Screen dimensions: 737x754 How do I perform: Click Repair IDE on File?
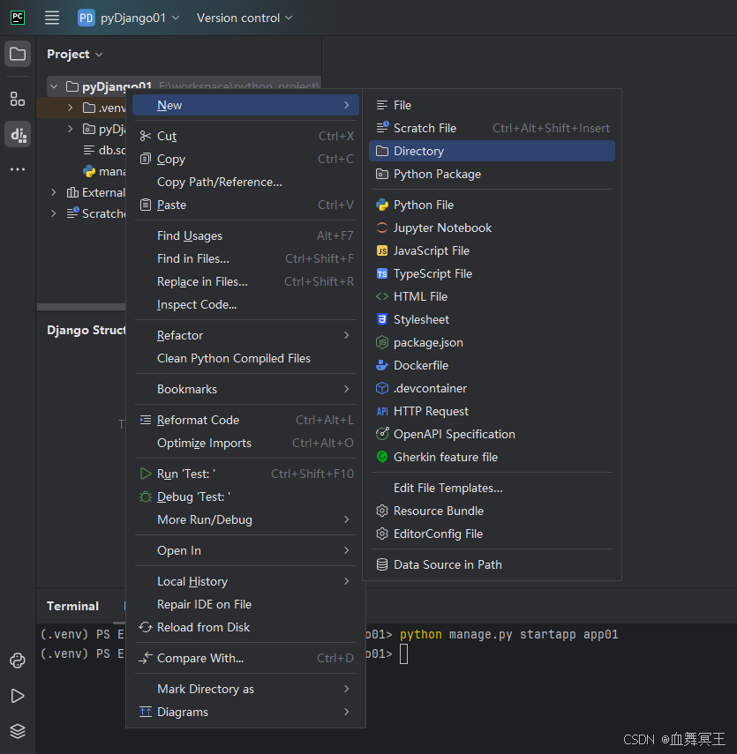[246, 604]
